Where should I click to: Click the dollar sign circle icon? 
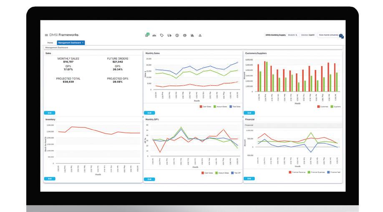click(x=177, y=35)
